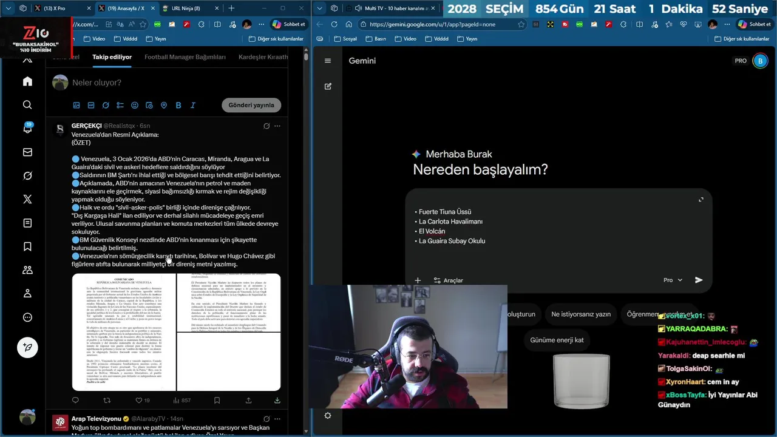The height and width of the screenshot is (437, 777).
Task: Add file with plus in Gemini prompt
Action: tap(418, 280)
